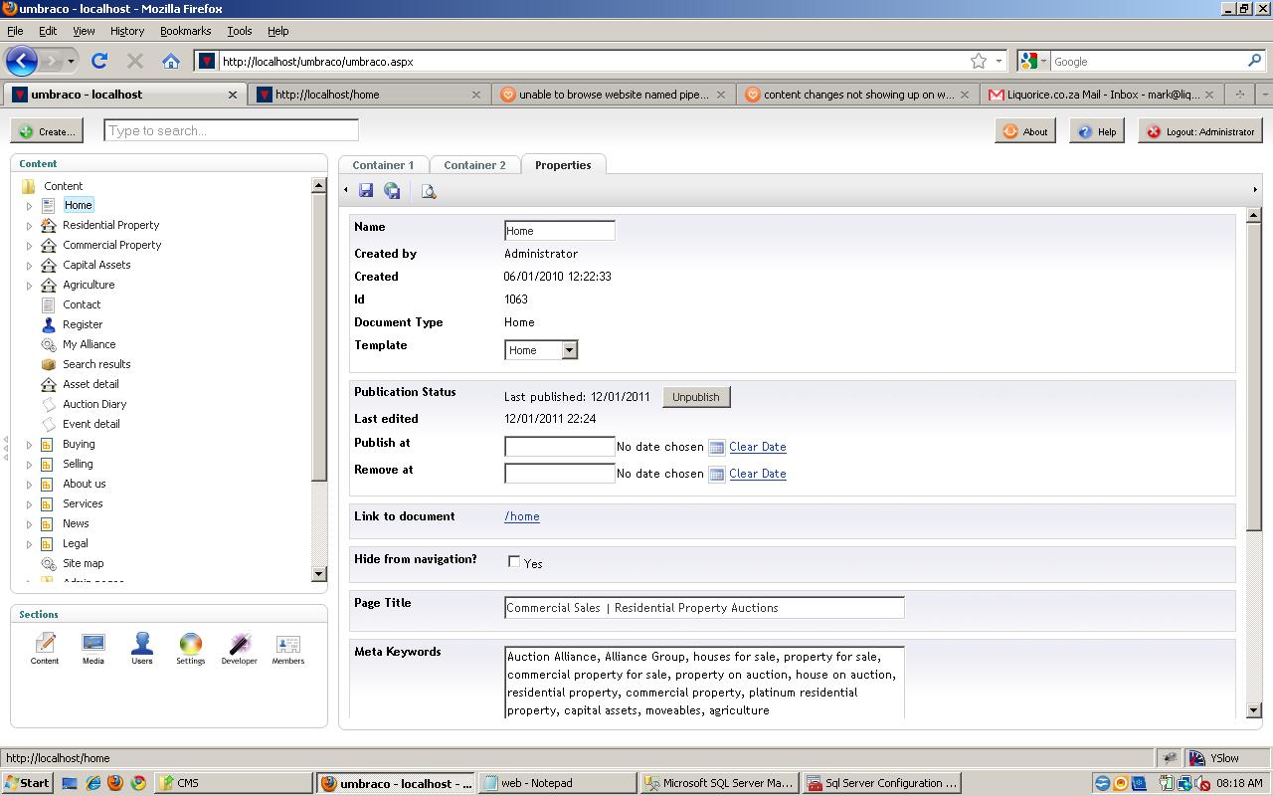The height and width of the screenshot is (796, 1273).
Task: Click the YSlow status bar icon
Action: tap(1198, 758)
